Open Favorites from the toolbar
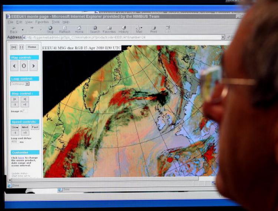 109,29
